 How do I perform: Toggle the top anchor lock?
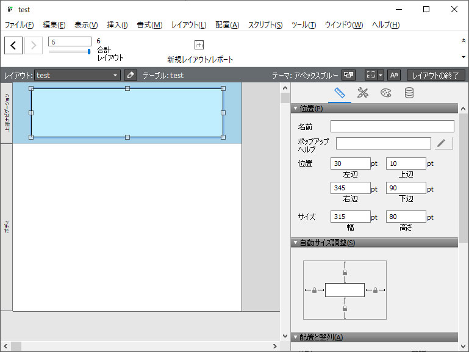tap(345, 273)
